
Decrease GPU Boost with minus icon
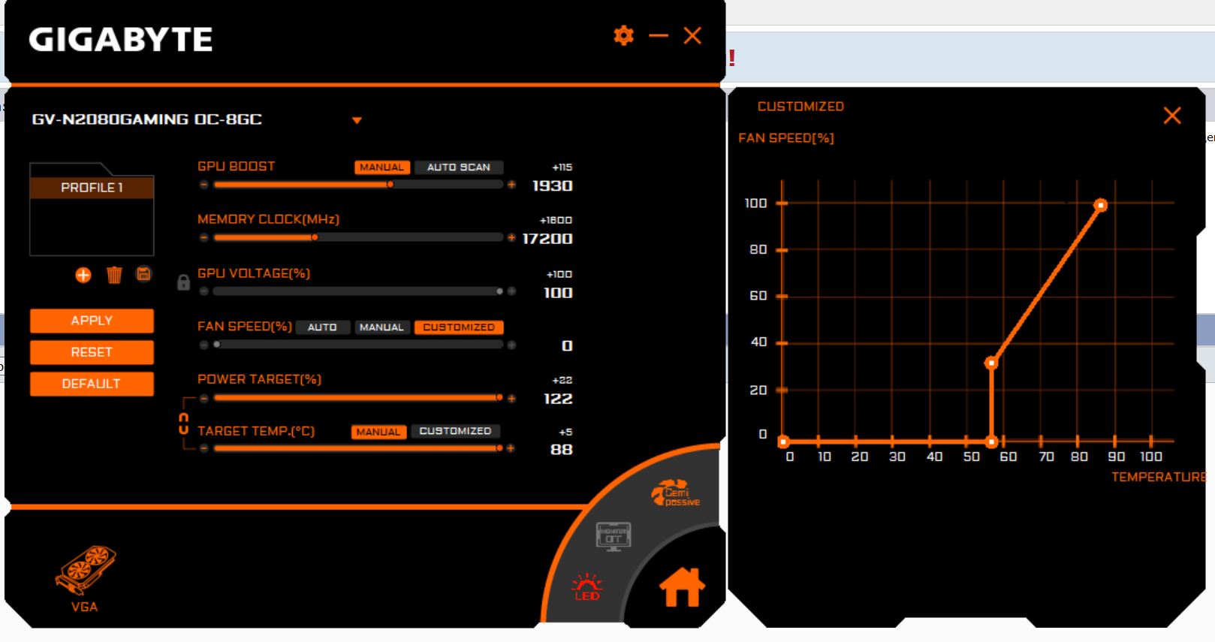(x=204, y=185)
